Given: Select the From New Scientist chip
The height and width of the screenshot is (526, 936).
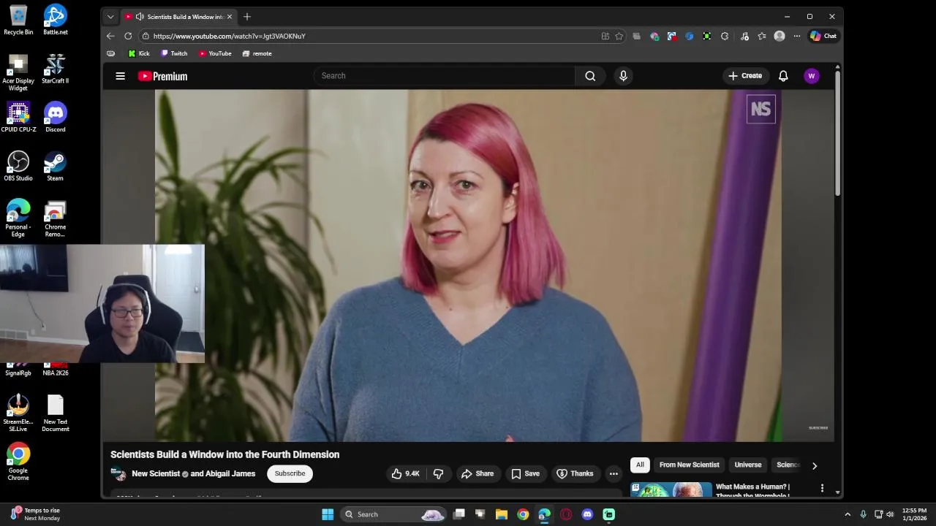Looking at the screenshot, I should click(689, 465).
